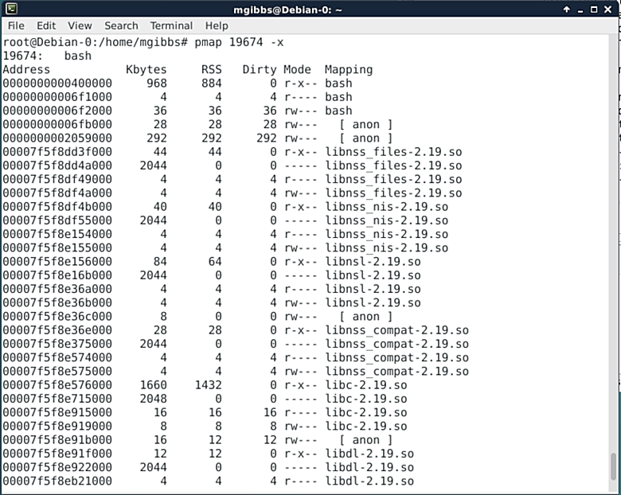Open the File menu

(x=16, y=25)
